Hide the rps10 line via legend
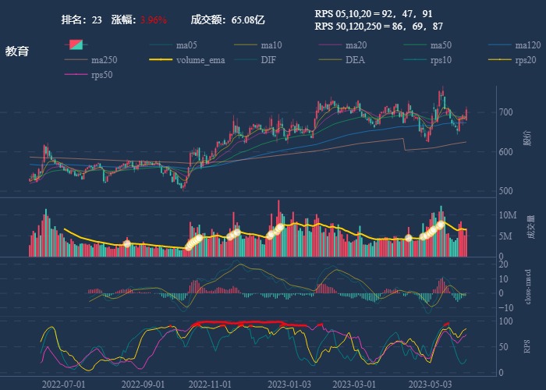This screenshot has height=390, width=546. [x=440, y=59]
